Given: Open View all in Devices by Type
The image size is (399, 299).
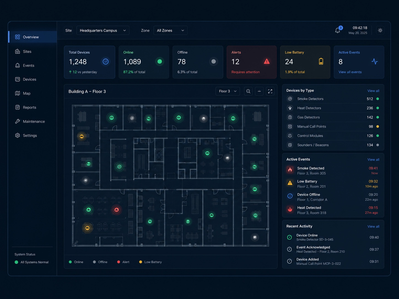Looking at the screenshot, I should [x=373, y=91].
